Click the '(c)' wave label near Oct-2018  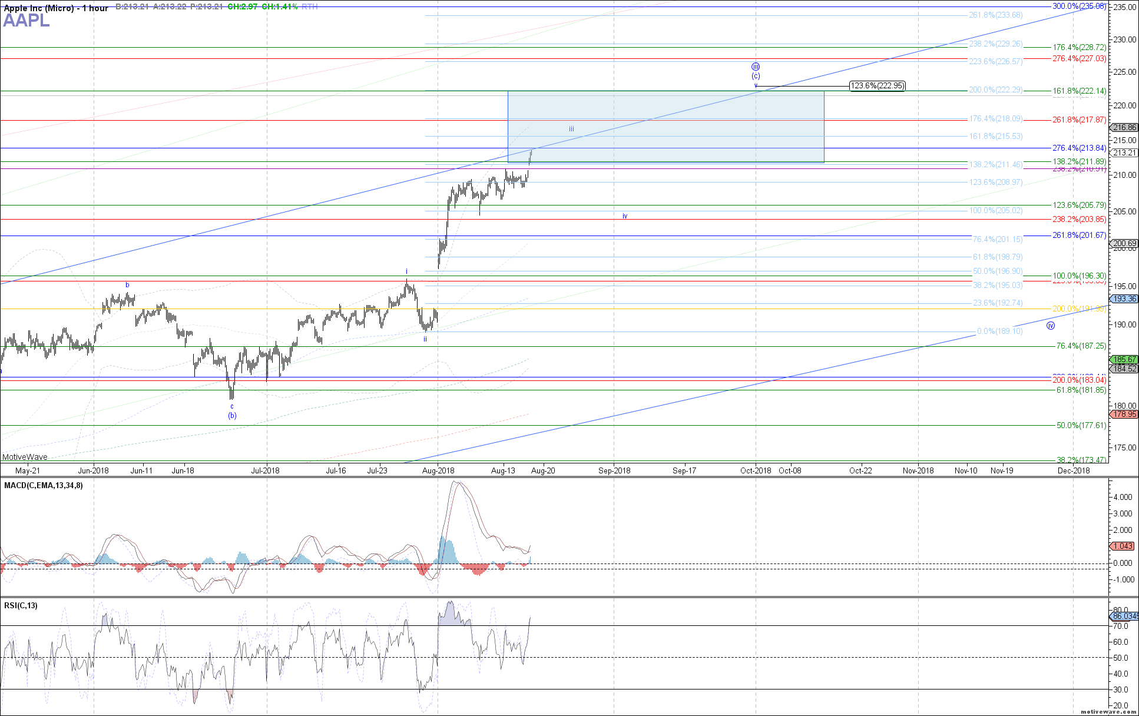click(x=756, y=76)
